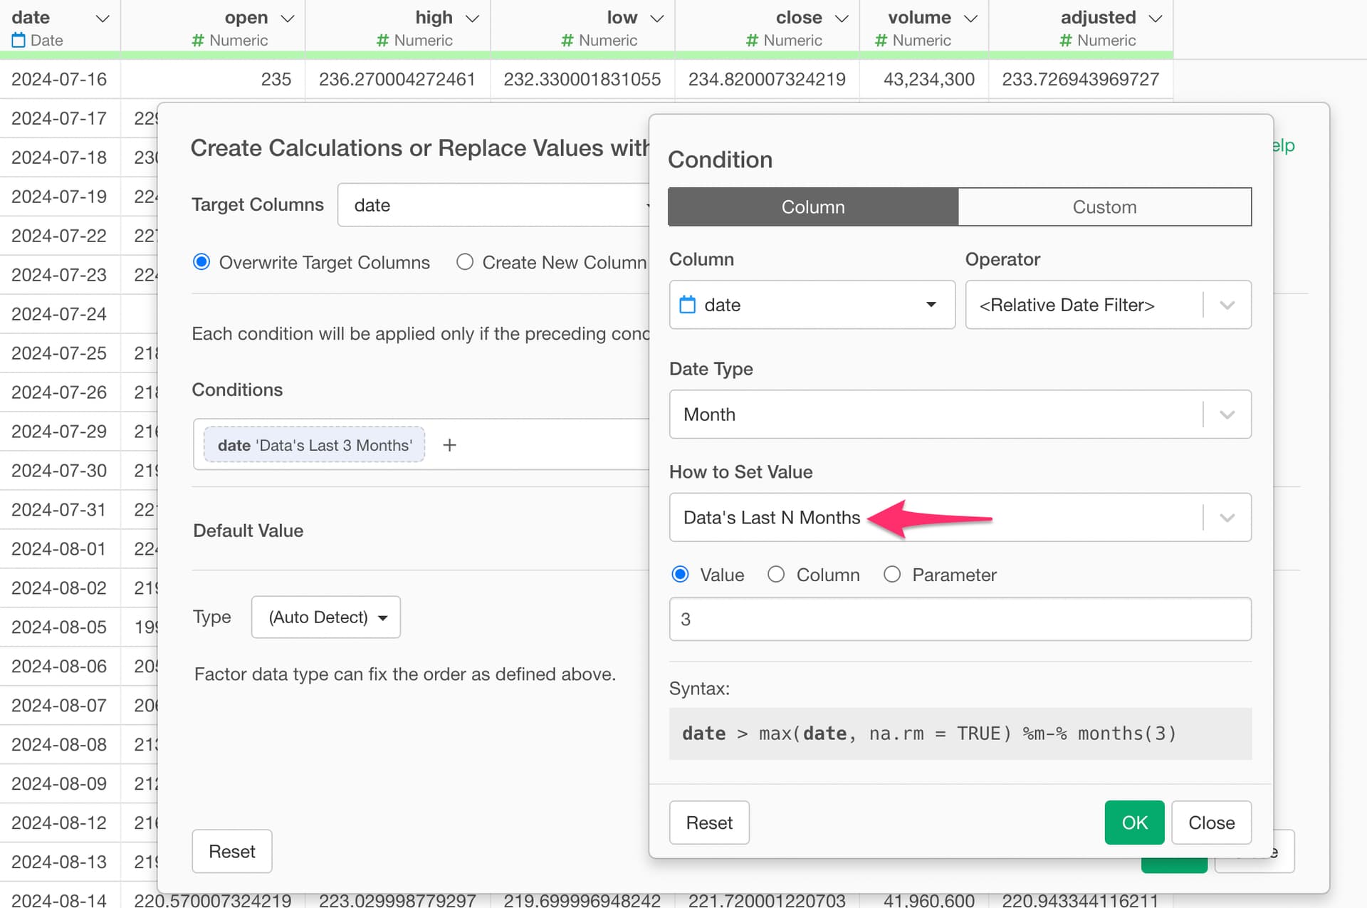Select Create New Column option
Screen dimensions: 1367x908
coord(465,262)
